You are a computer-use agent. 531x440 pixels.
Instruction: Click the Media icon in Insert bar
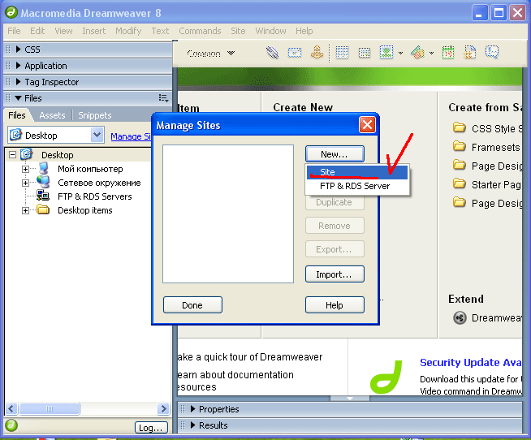pos(417,53)
